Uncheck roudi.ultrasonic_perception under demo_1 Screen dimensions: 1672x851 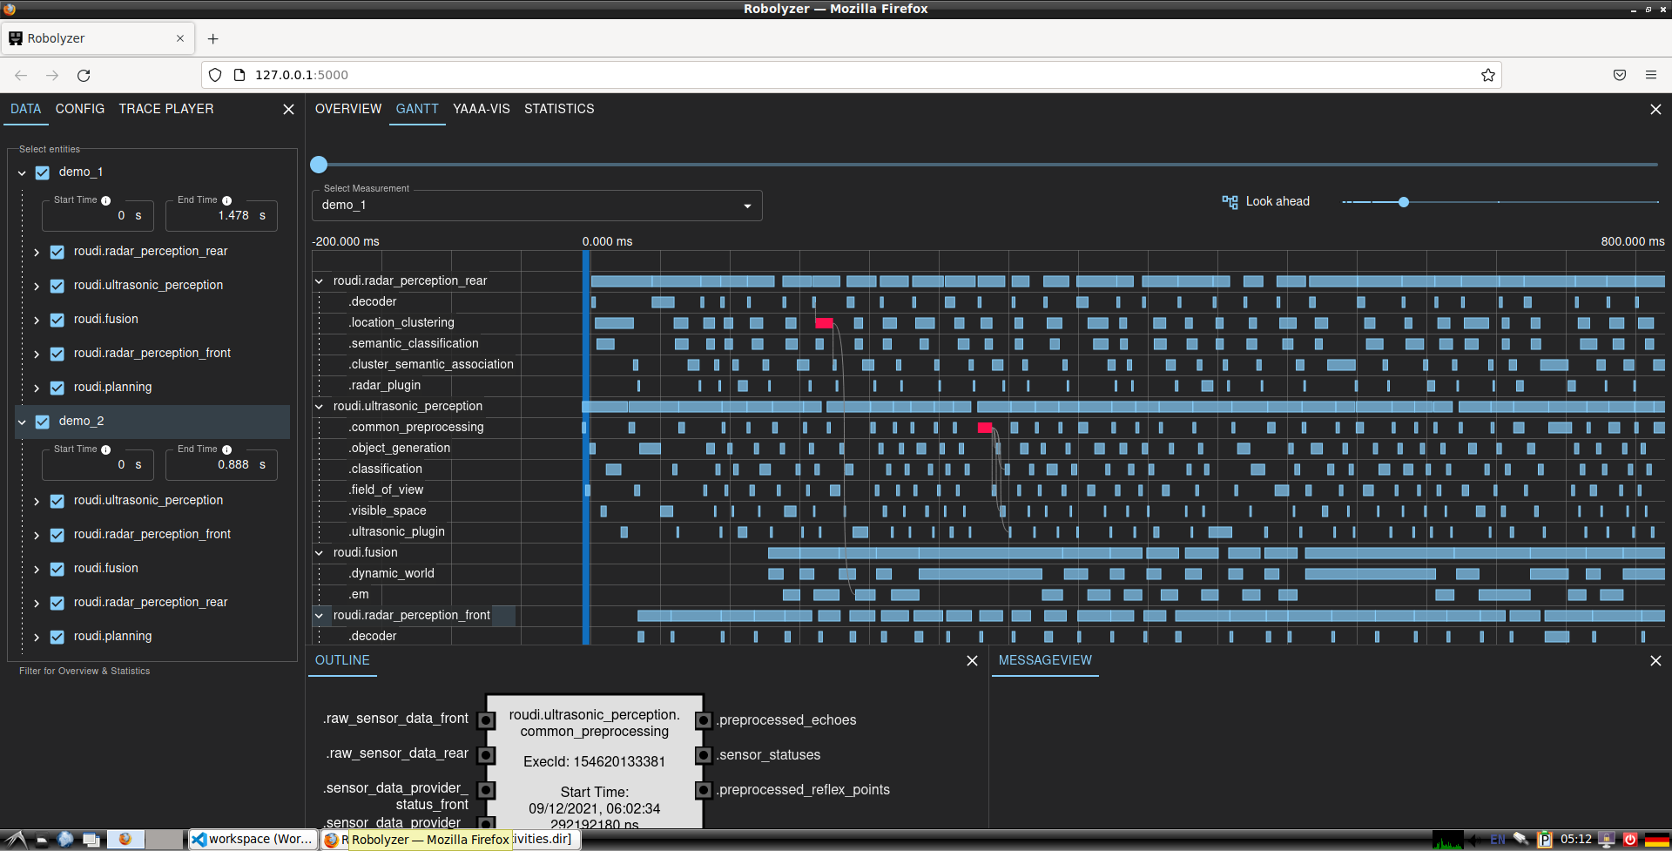tap(57, 287)
